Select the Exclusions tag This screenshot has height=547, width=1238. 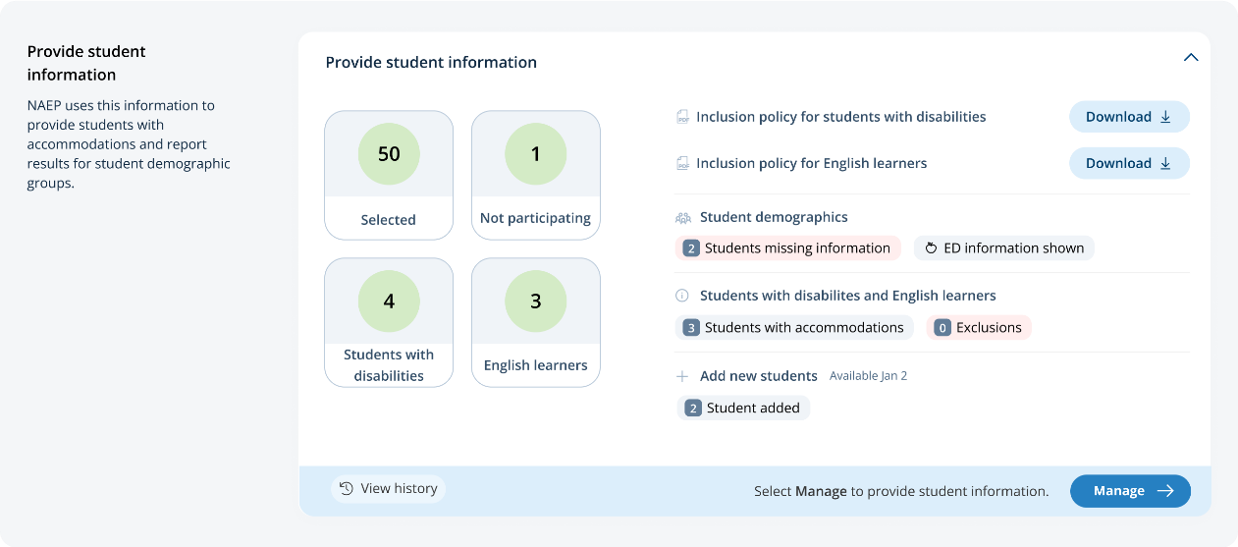tap(978, 328)
